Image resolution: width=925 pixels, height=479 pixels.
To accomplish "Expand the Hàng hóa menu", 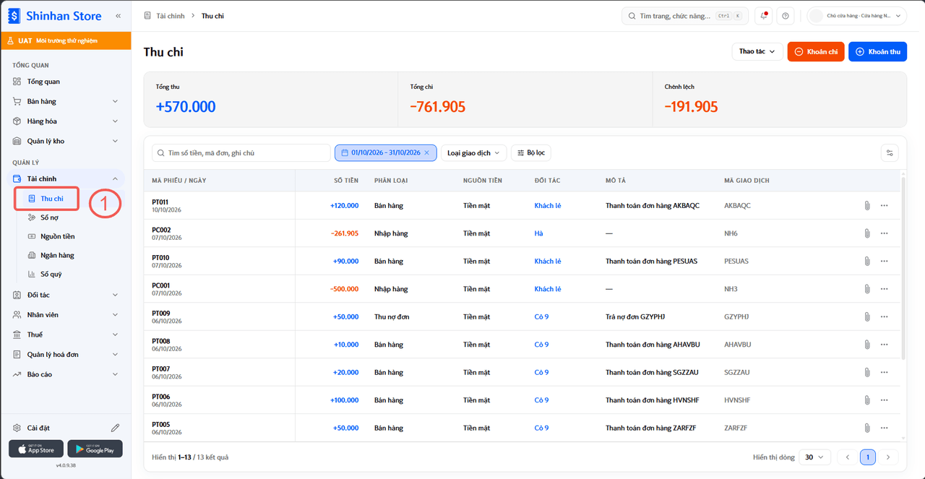I will tap(66, 121).
